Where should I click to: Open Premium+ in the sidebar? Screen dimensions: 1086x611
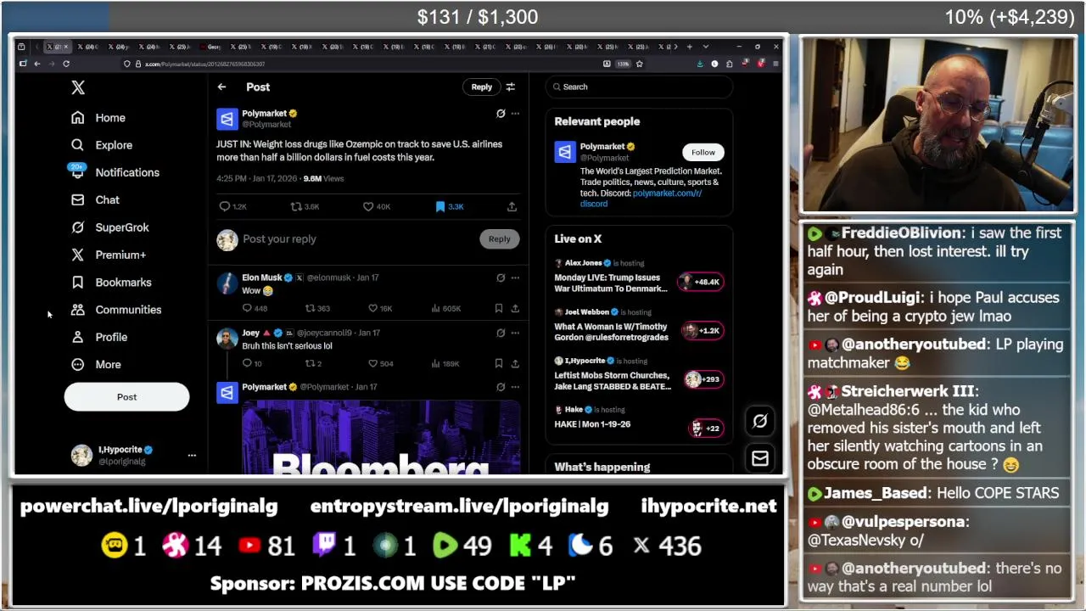tap(109, 255)
